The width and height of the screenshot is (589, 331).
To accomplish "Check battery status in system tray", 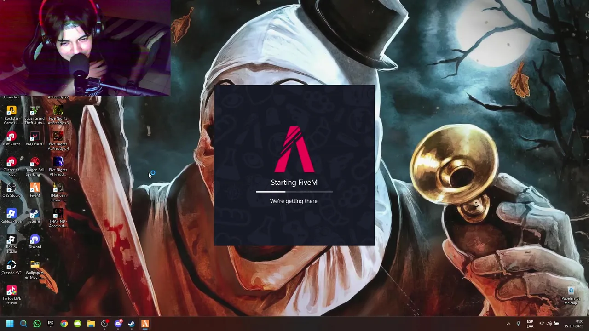I will click(556, 324).
